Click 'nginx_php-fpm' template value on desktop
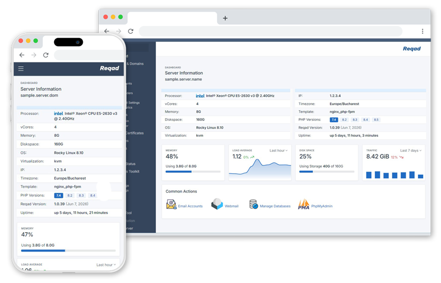Screen dimensions: 441x283 coord(342,112)
